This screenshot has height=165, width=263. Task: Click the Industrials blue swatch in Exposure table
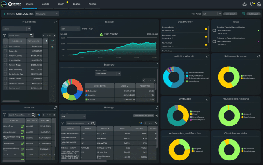(x=87, y=95)
